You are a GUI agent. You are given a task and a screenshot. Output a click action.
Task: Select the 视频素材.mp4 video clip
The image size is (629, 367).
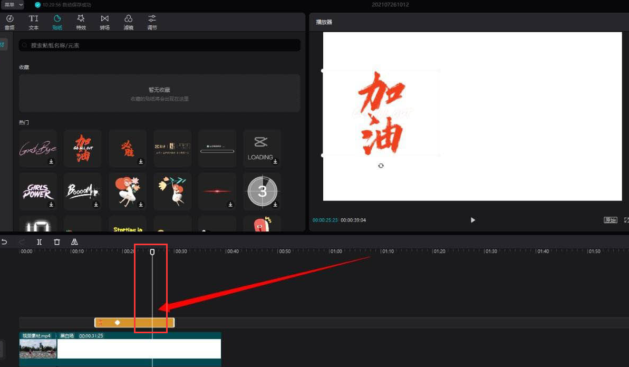point(38,349)
